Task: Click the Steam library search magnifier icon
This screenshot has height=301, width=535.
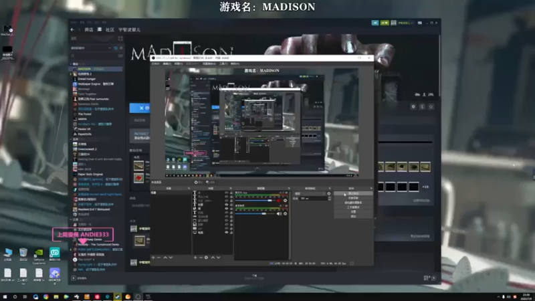Action: click(73, 56)
